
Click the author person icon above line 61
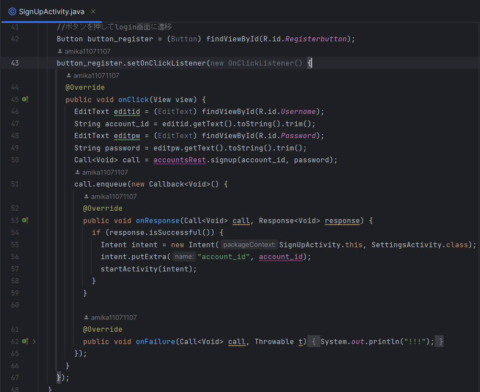pyautogui.click(x=87, y=318)
